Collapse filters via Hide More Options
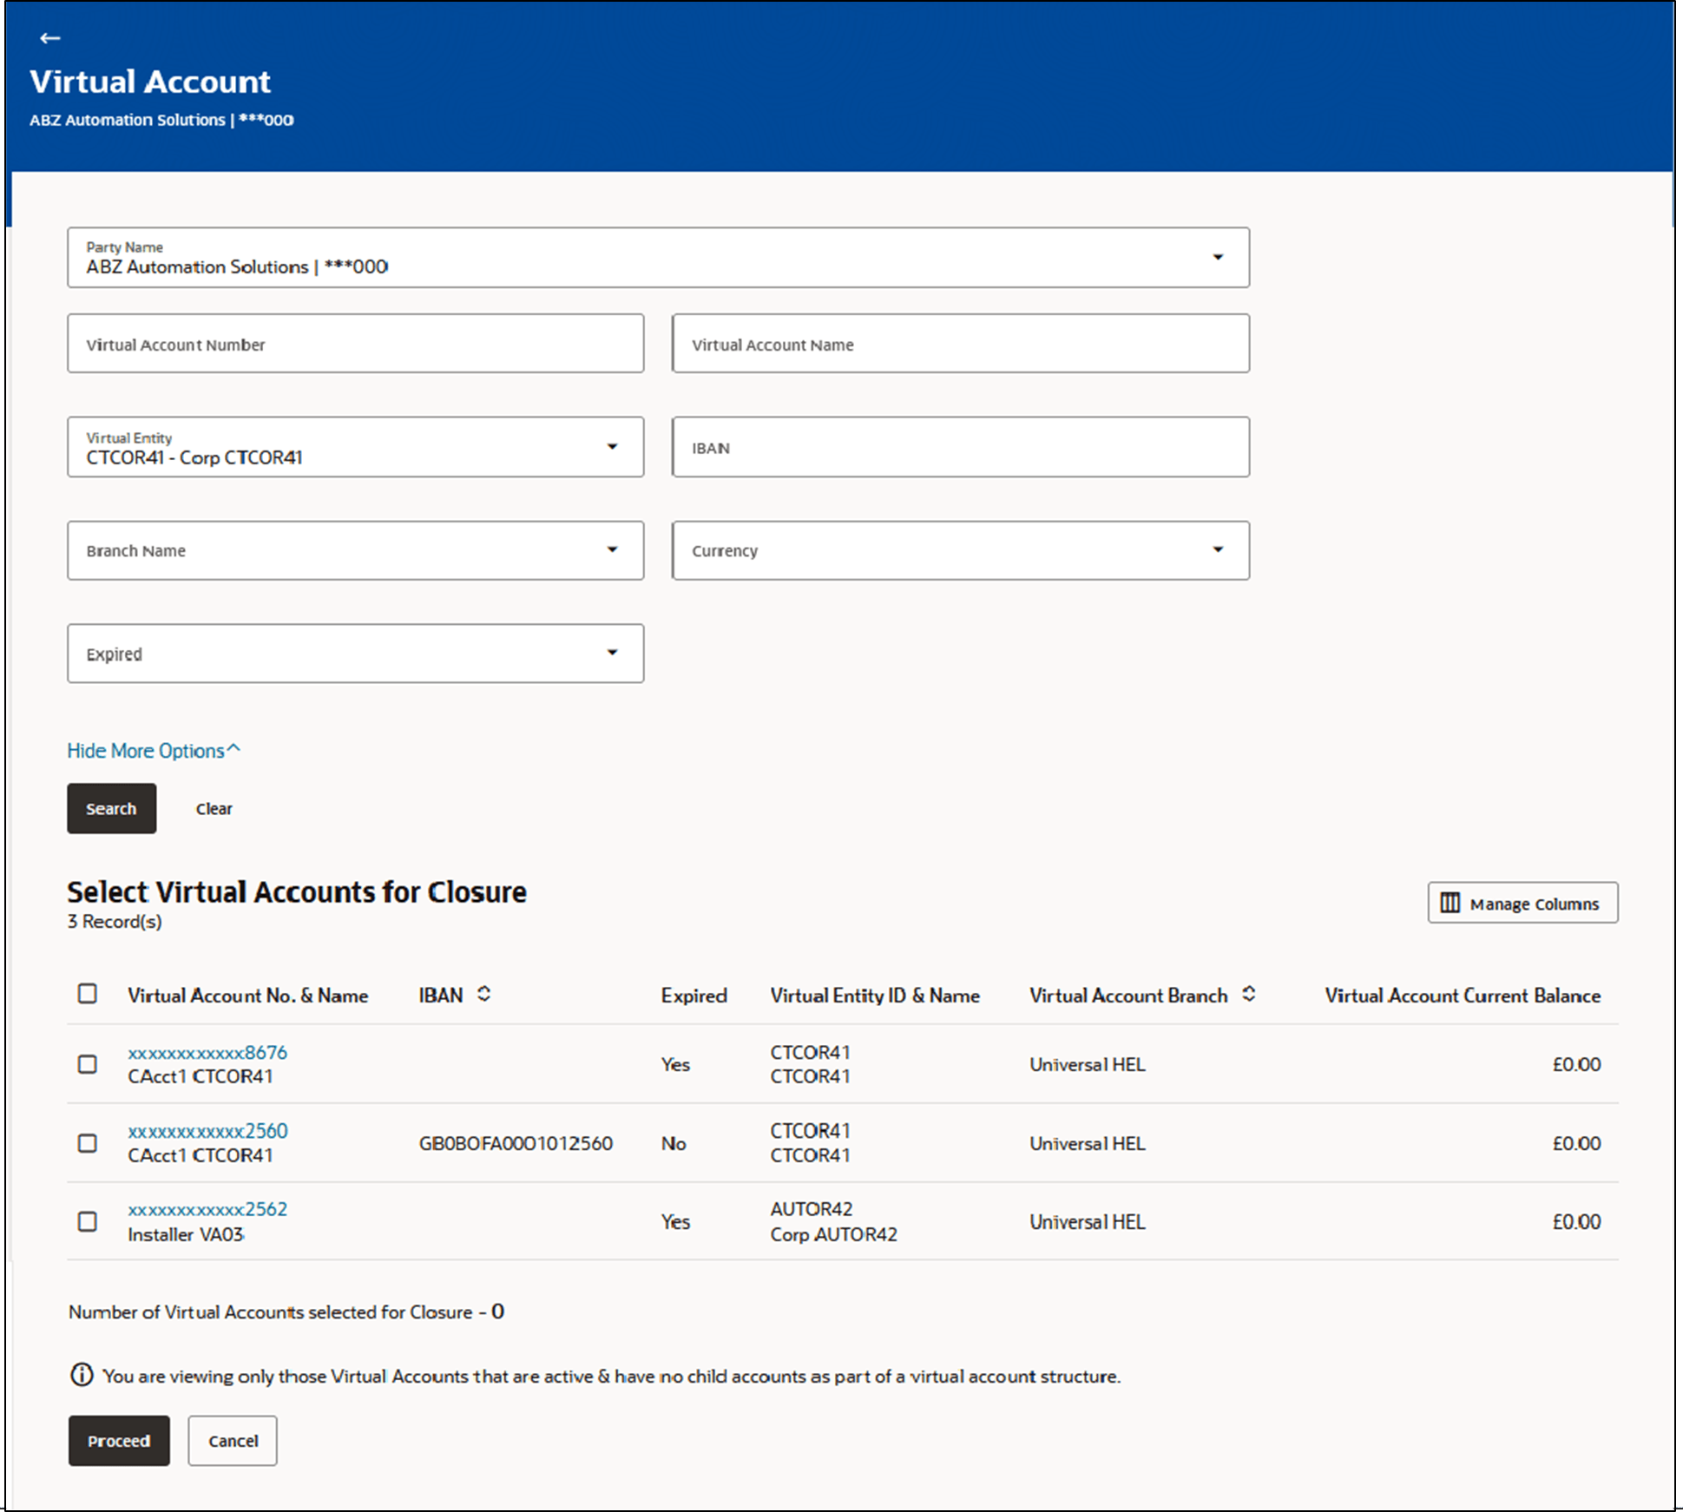Viewport: 1683px width, 1512px height. tap(153, 750)
